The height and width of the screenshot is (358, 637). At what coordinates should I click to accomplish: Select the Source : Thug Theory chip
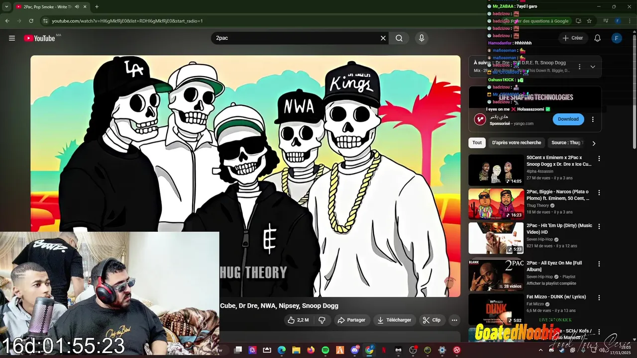click(x=566, y=143)
